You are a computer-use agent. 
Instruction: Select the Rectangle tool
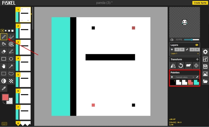point(4,59)
